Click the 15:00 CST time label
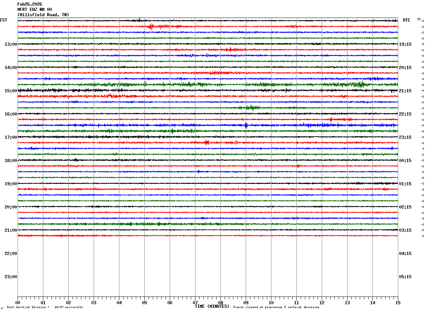Image resolution: width=426 pixels, height=312 pixels. 11,91
